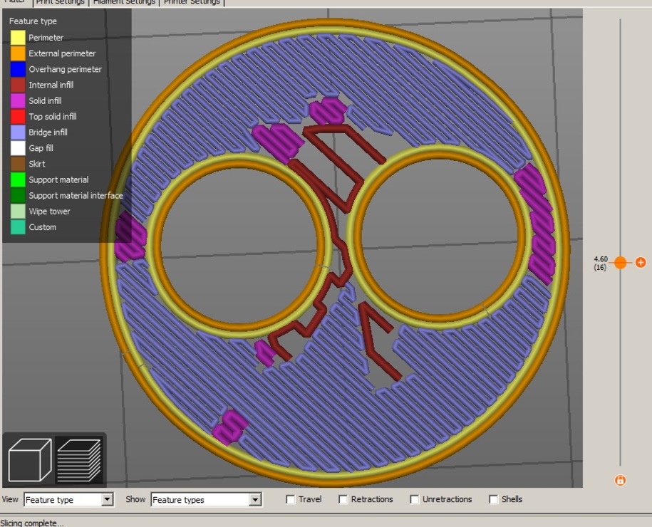Click the brown Skirt legend icon
652x527 pixels.
[x=18, y=164]
